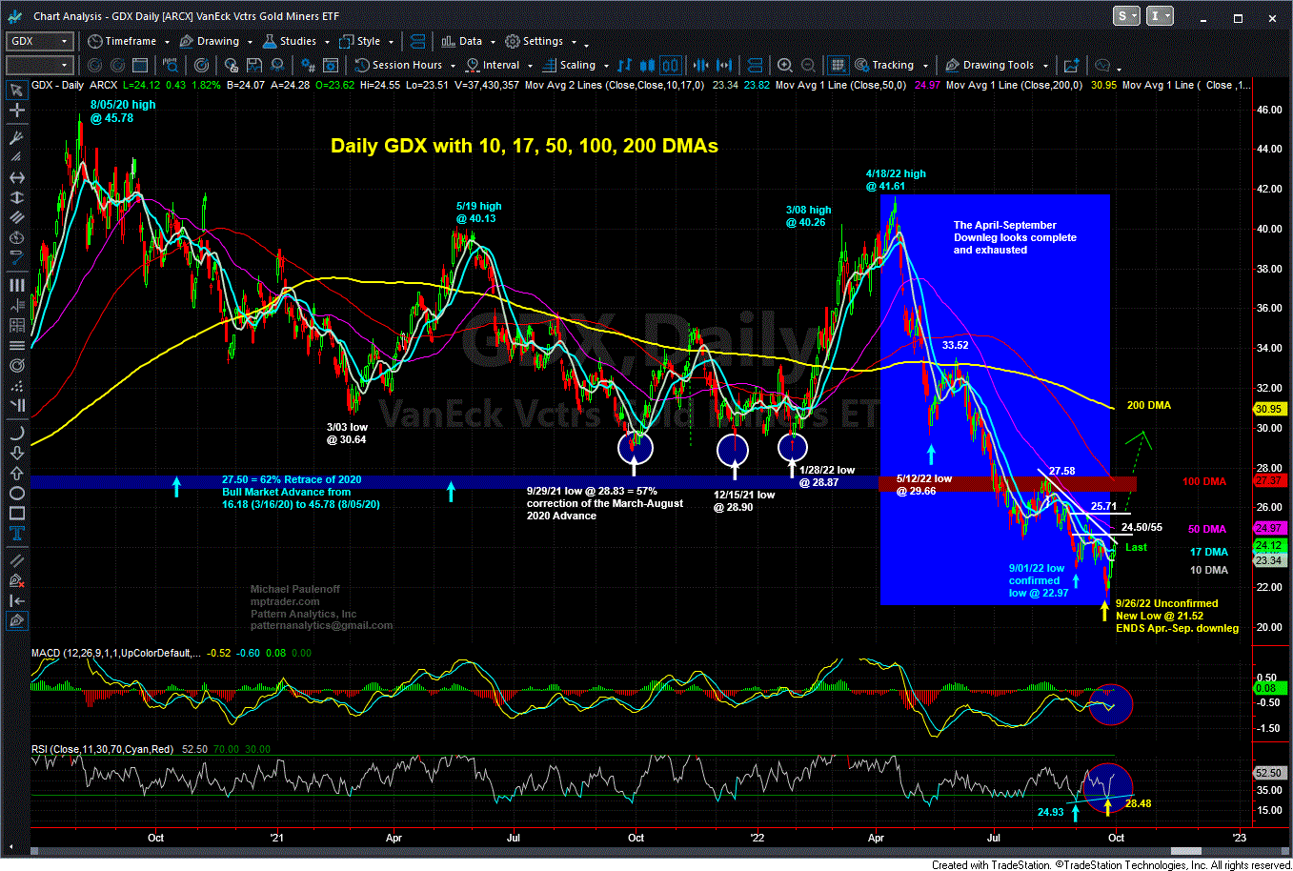Toggle the chart grid display button
This screenshot has width=1293, height=871.
(x=838, y=65)
